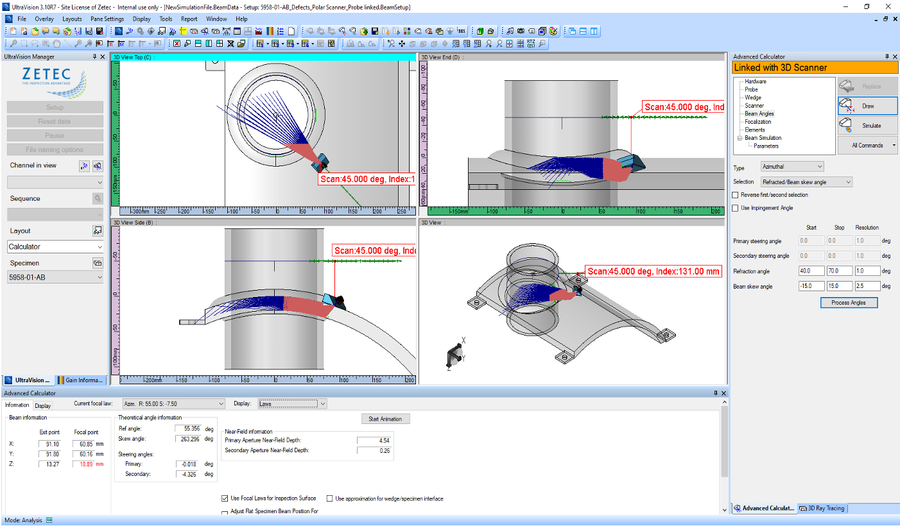Enable Reverse first/second selection checkbox
Screen dimensions: 900x526
[x=736, y=195]
